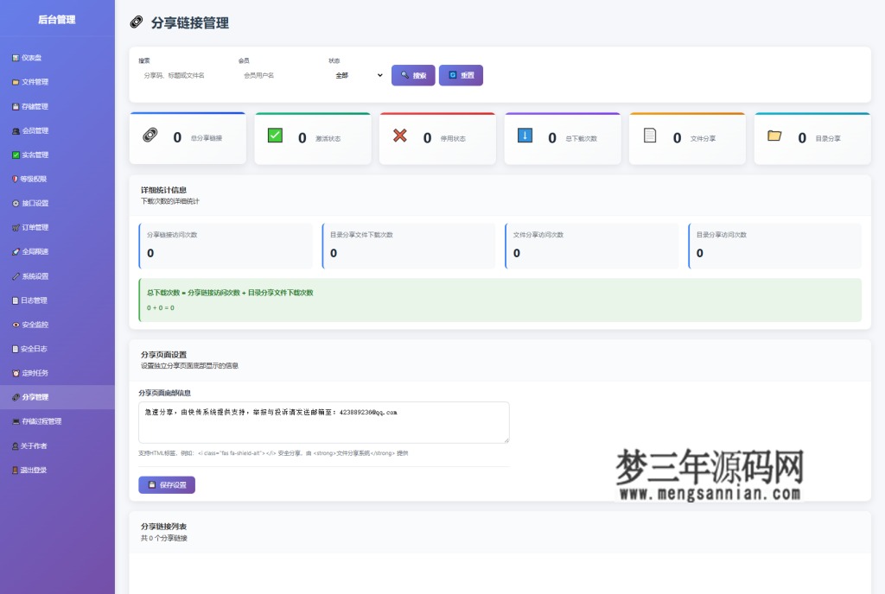Click the 搜索 button
Screen dimensions: 885x594
413,76
